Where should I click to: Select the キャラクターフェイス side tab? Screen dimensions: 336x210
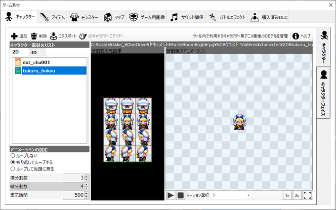point(323,93)
